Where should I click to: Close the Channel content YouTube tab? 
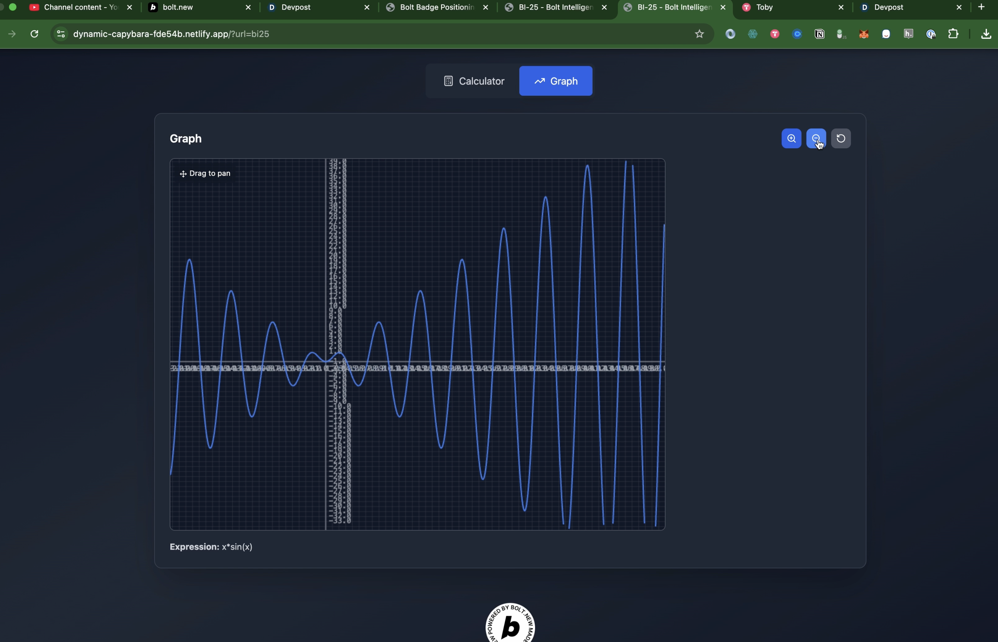[130, 8]
